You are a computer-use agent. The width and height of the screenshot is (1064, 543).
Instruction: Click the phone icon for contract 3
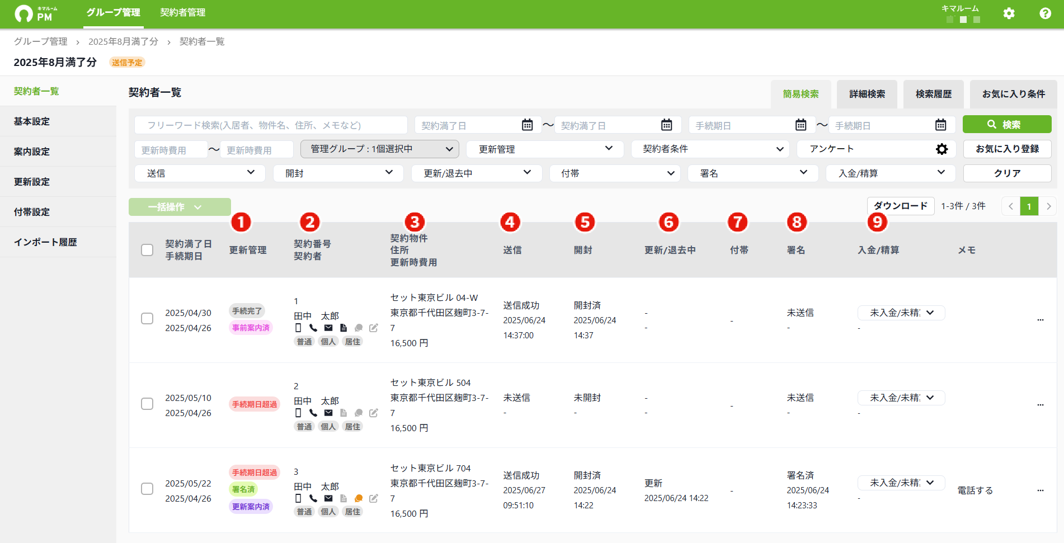pyautogui.click(x=313, y=498)
